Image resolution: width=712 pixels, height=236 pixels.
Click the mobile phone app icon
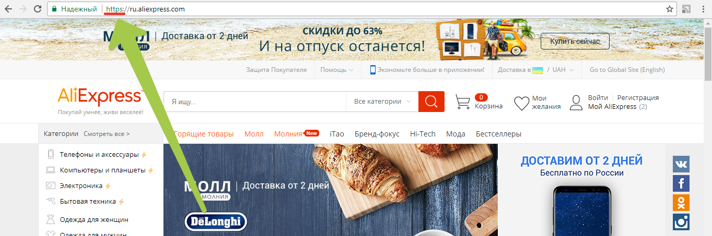point(373,70)
